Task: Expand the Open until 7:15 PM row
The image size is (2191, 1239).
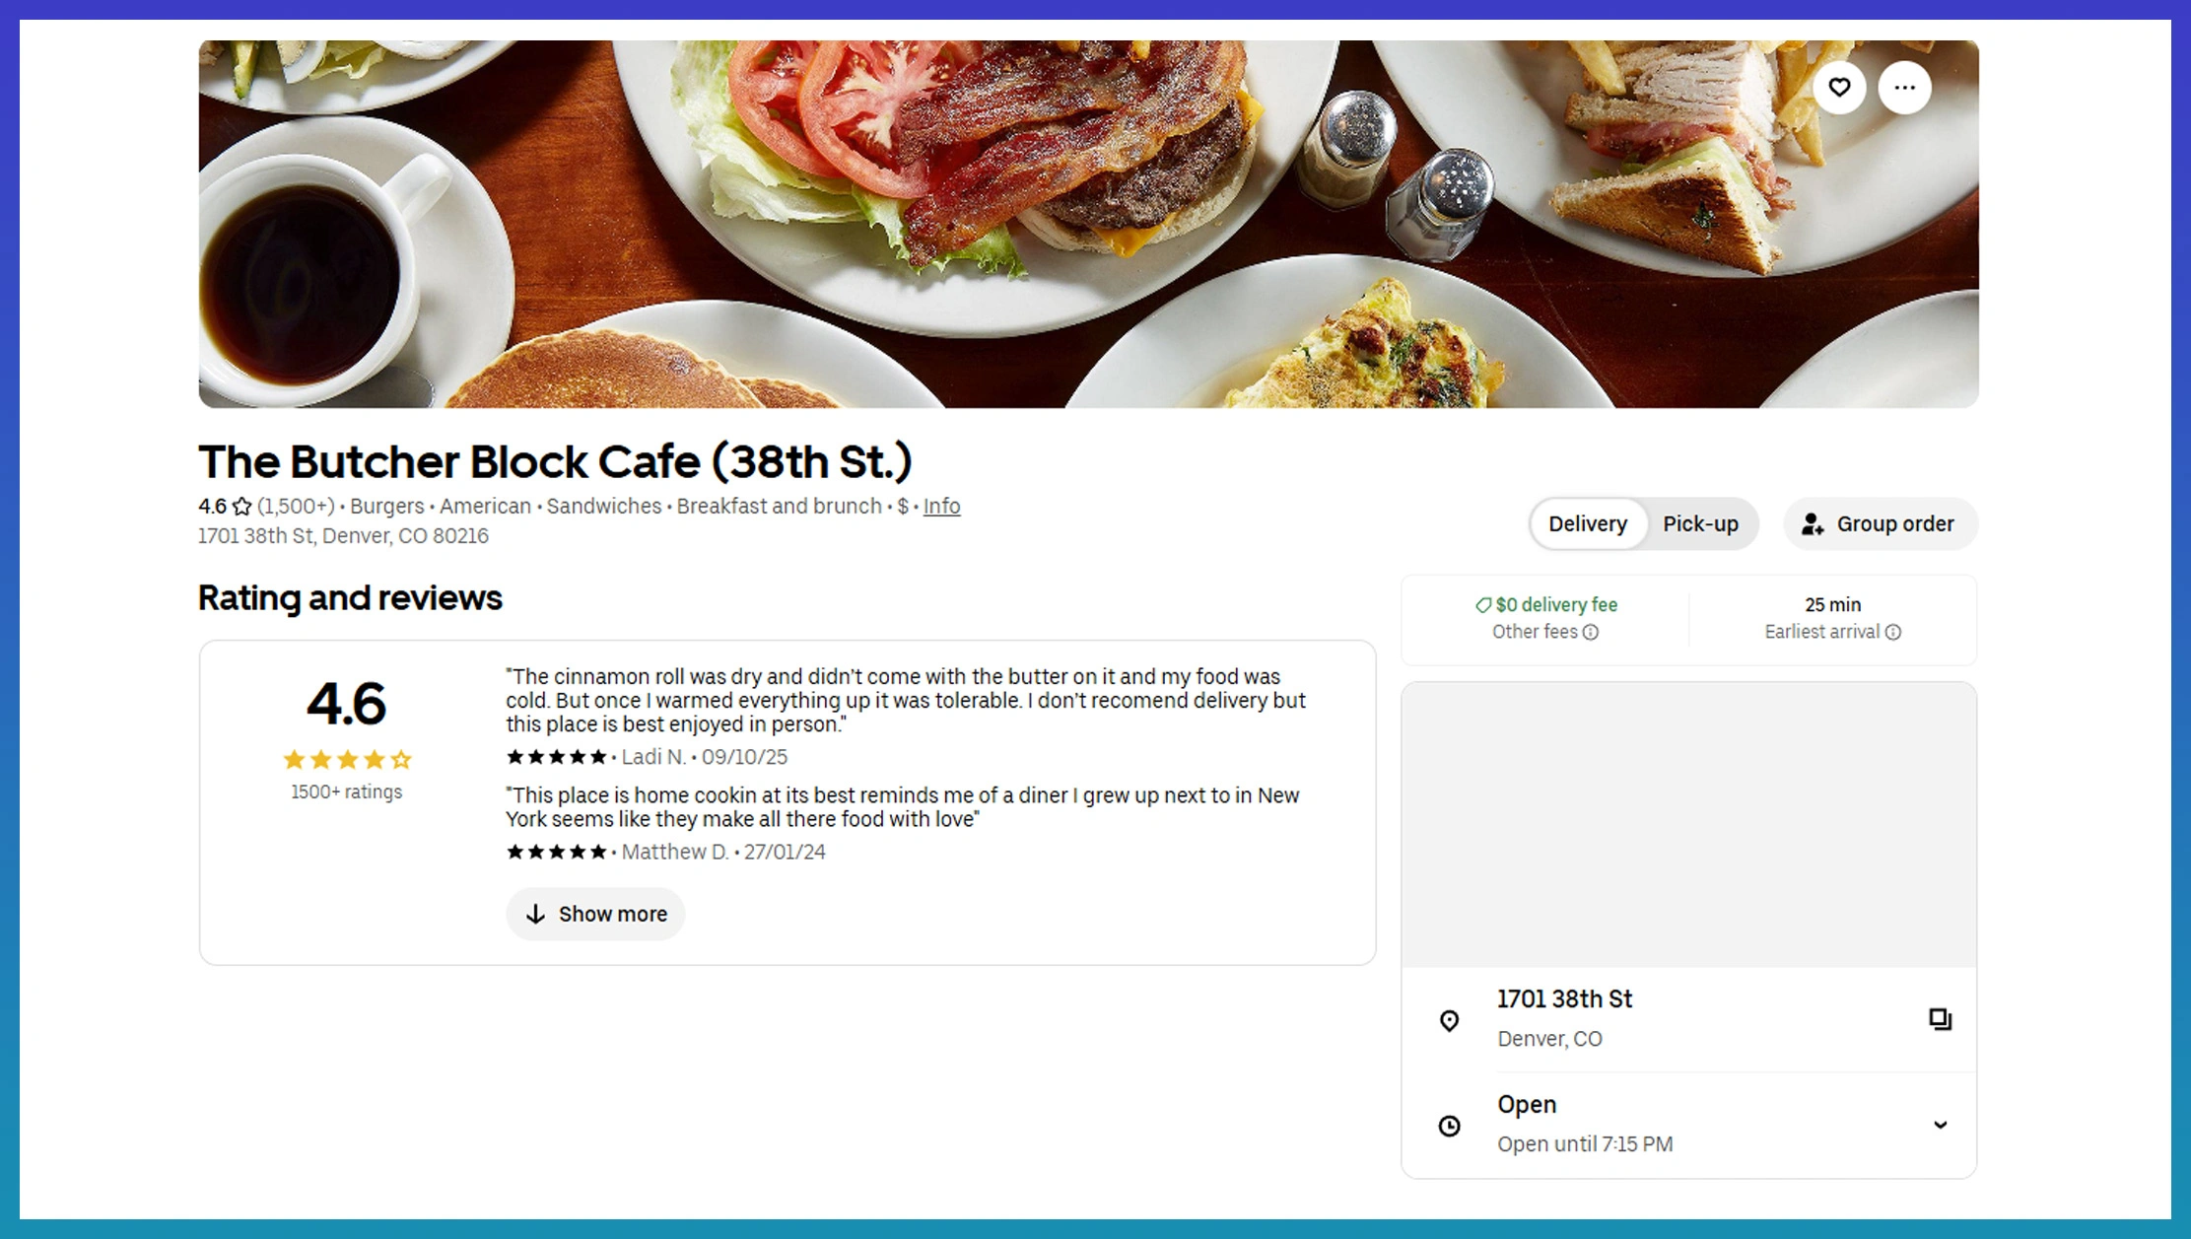Action: 1584,1143
